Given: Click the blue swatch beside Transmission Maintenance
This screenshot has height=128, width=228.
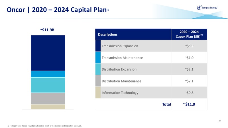Looking at the screenshot, I should click(98, 58).
